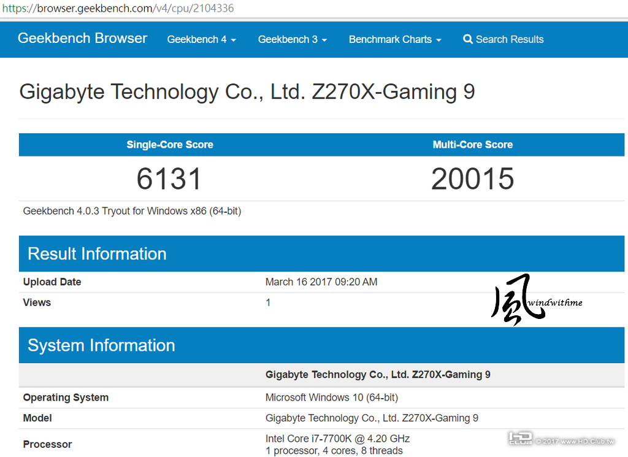The image size is (628, 457).
Task: Open the Geekbench Browser home link
Action: 83,39
